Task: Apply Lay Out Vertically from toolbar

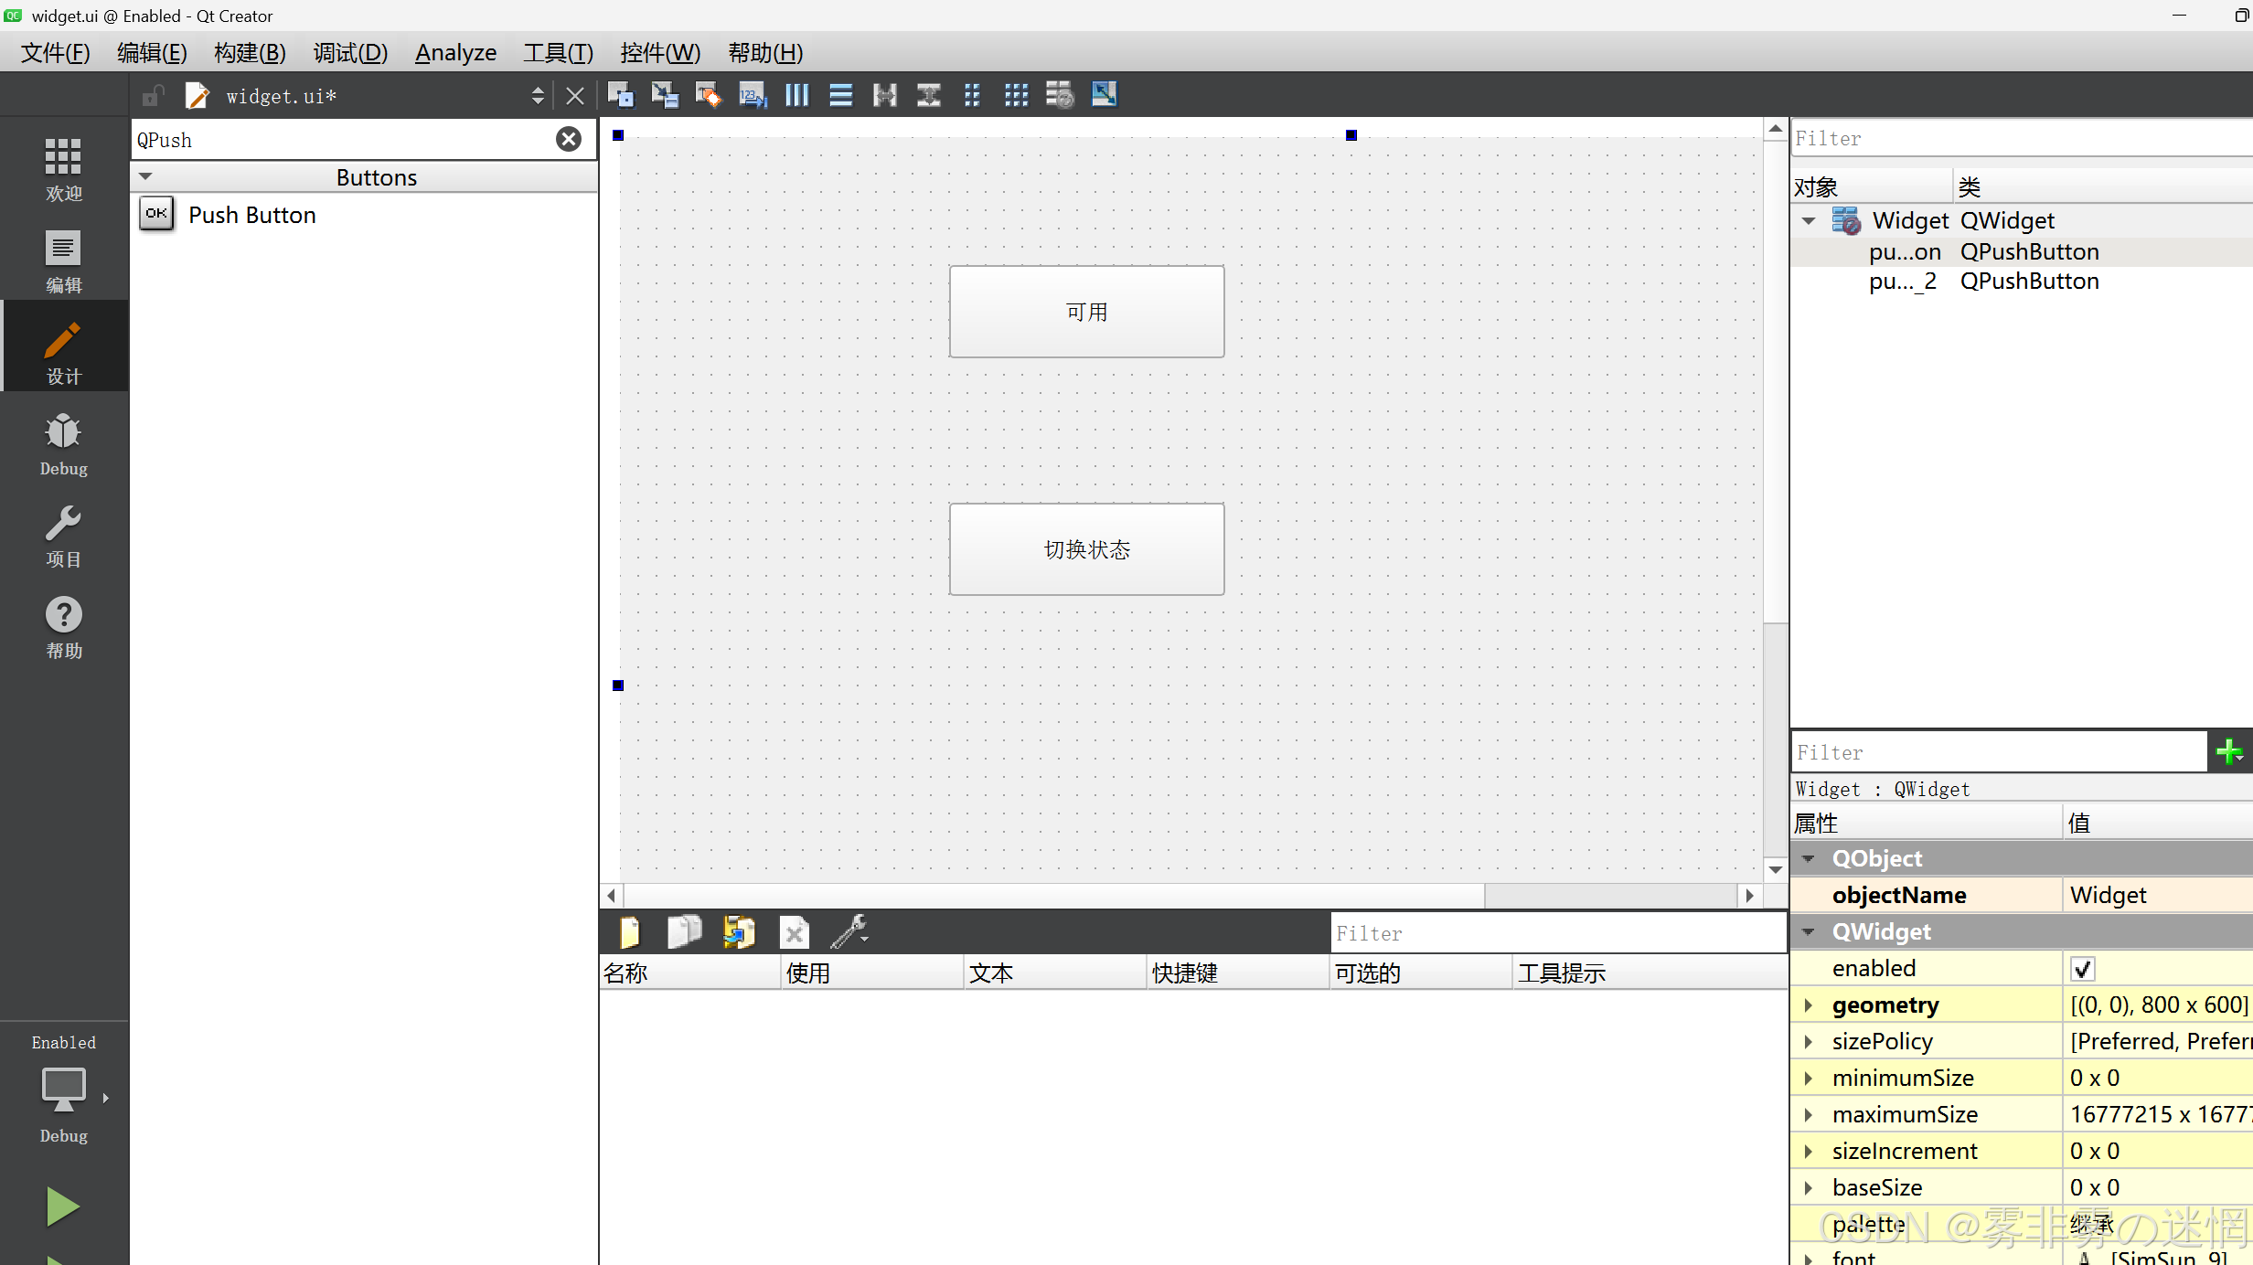Action: (840, 95)
